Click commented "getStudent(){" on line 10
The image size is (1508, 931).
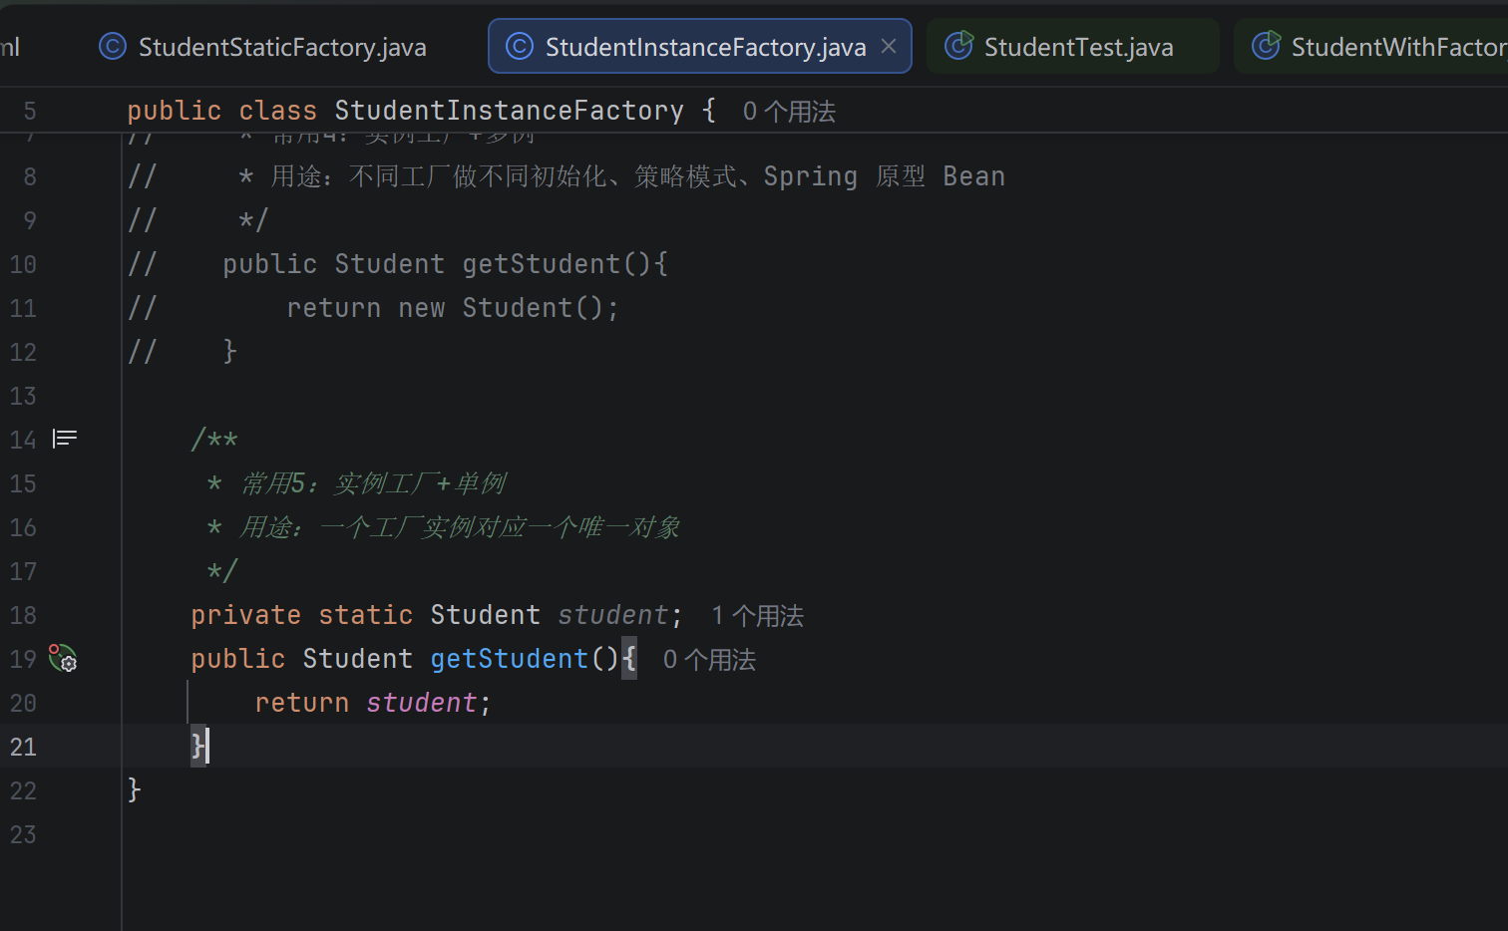click(x=565, y=264)
